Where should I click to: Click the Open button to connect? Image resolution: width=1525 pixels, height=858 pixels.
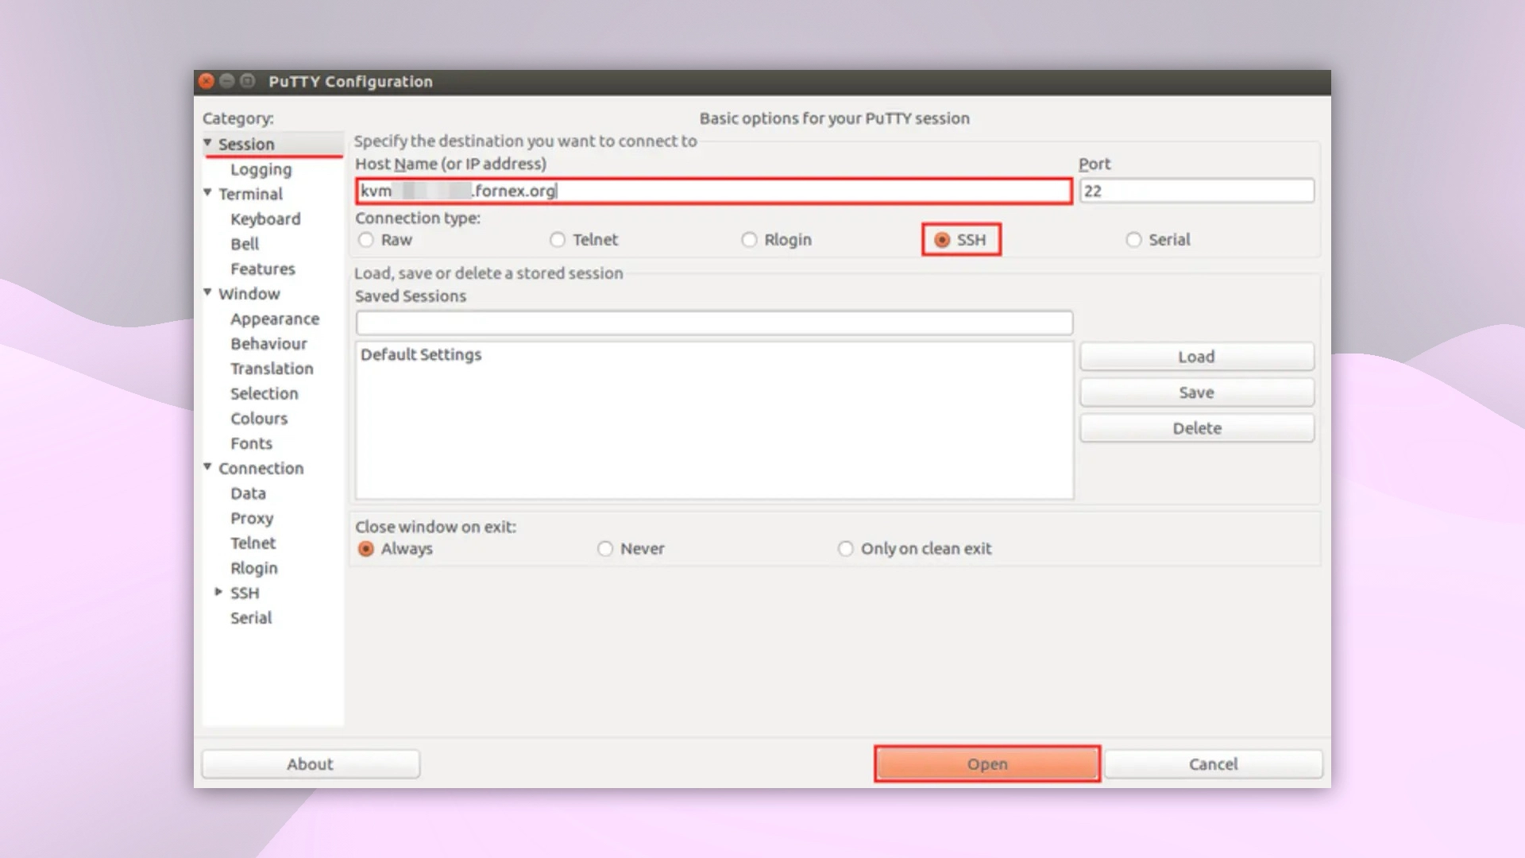coord(986,764)
